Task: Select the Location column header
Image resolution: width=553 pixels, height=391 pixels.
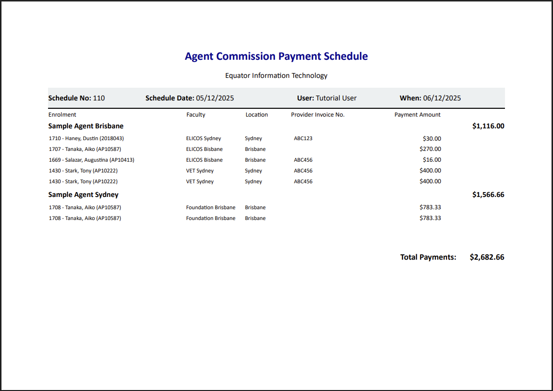Action: point(256,115)
